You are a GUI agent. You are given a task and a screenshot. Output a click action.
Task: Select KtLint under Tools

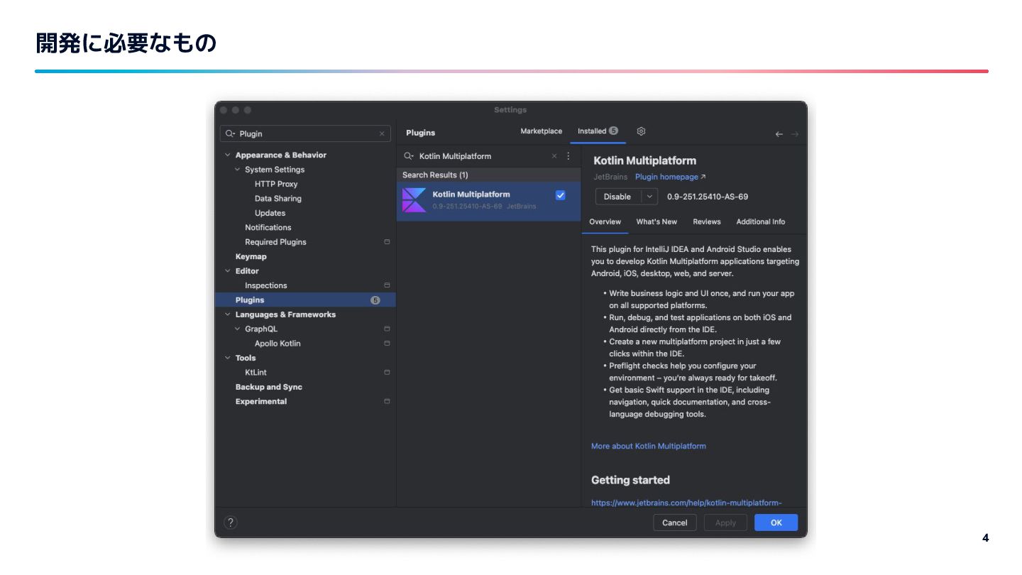pos(255,373)
